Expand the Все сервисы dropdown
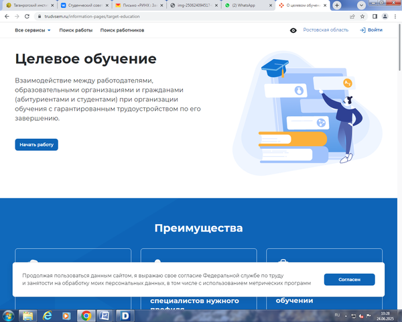Viewport: 402px width, 322px height. click(32, 30)
